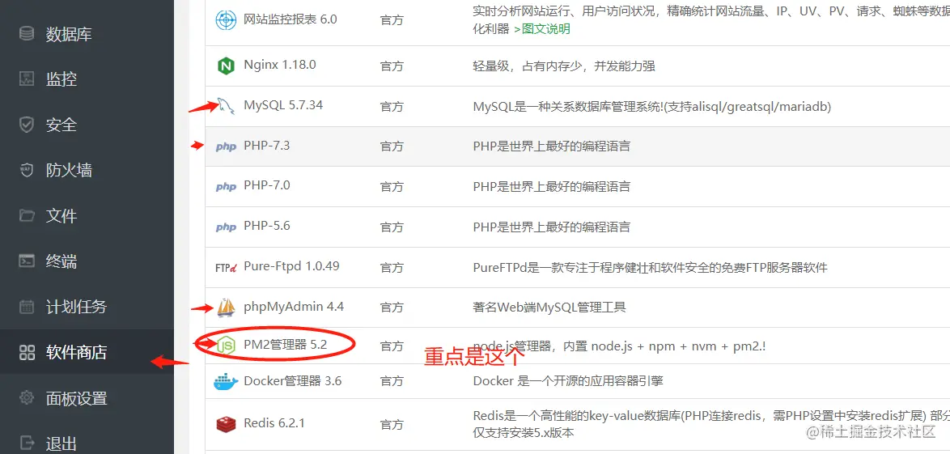Click the software store grid icon
Screen dimensions: 950x454
(27, 352)
